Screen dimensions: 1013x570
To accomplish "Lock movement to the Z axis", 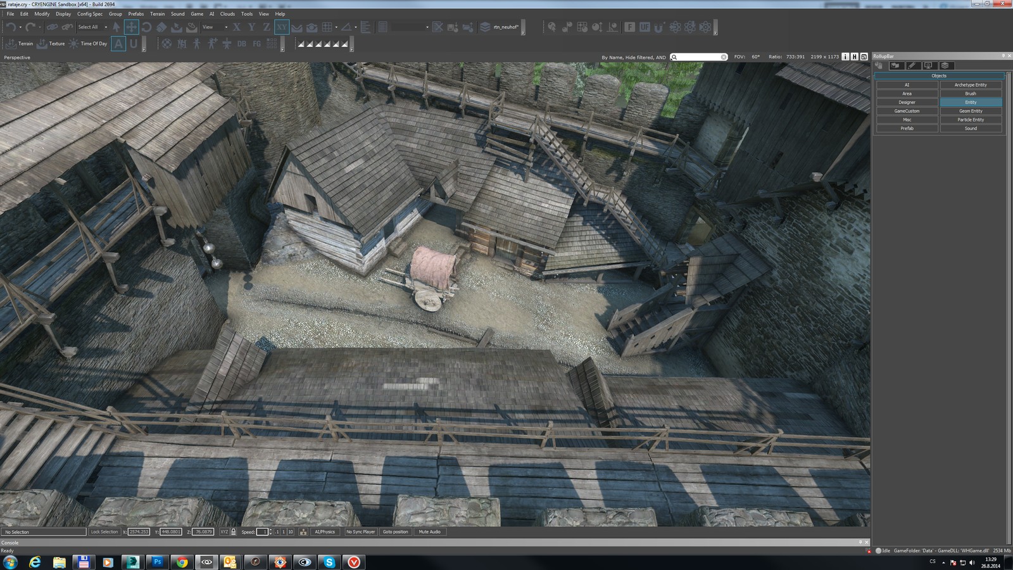I will pos(266,27).
